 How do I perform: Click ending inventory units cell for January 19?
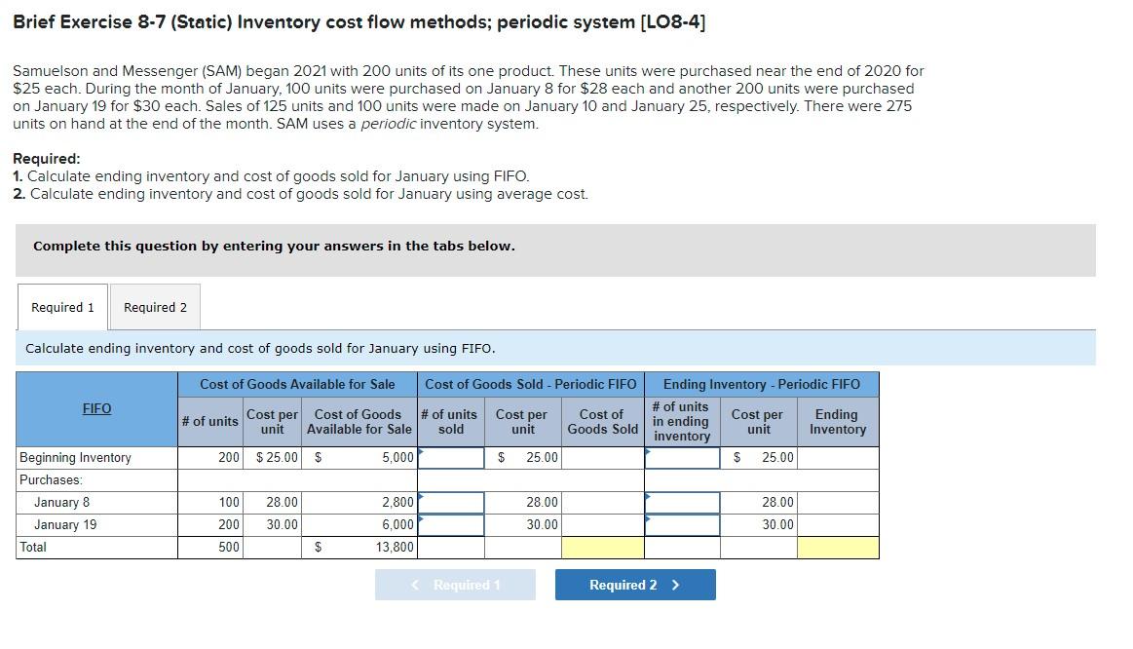[680, 524]
